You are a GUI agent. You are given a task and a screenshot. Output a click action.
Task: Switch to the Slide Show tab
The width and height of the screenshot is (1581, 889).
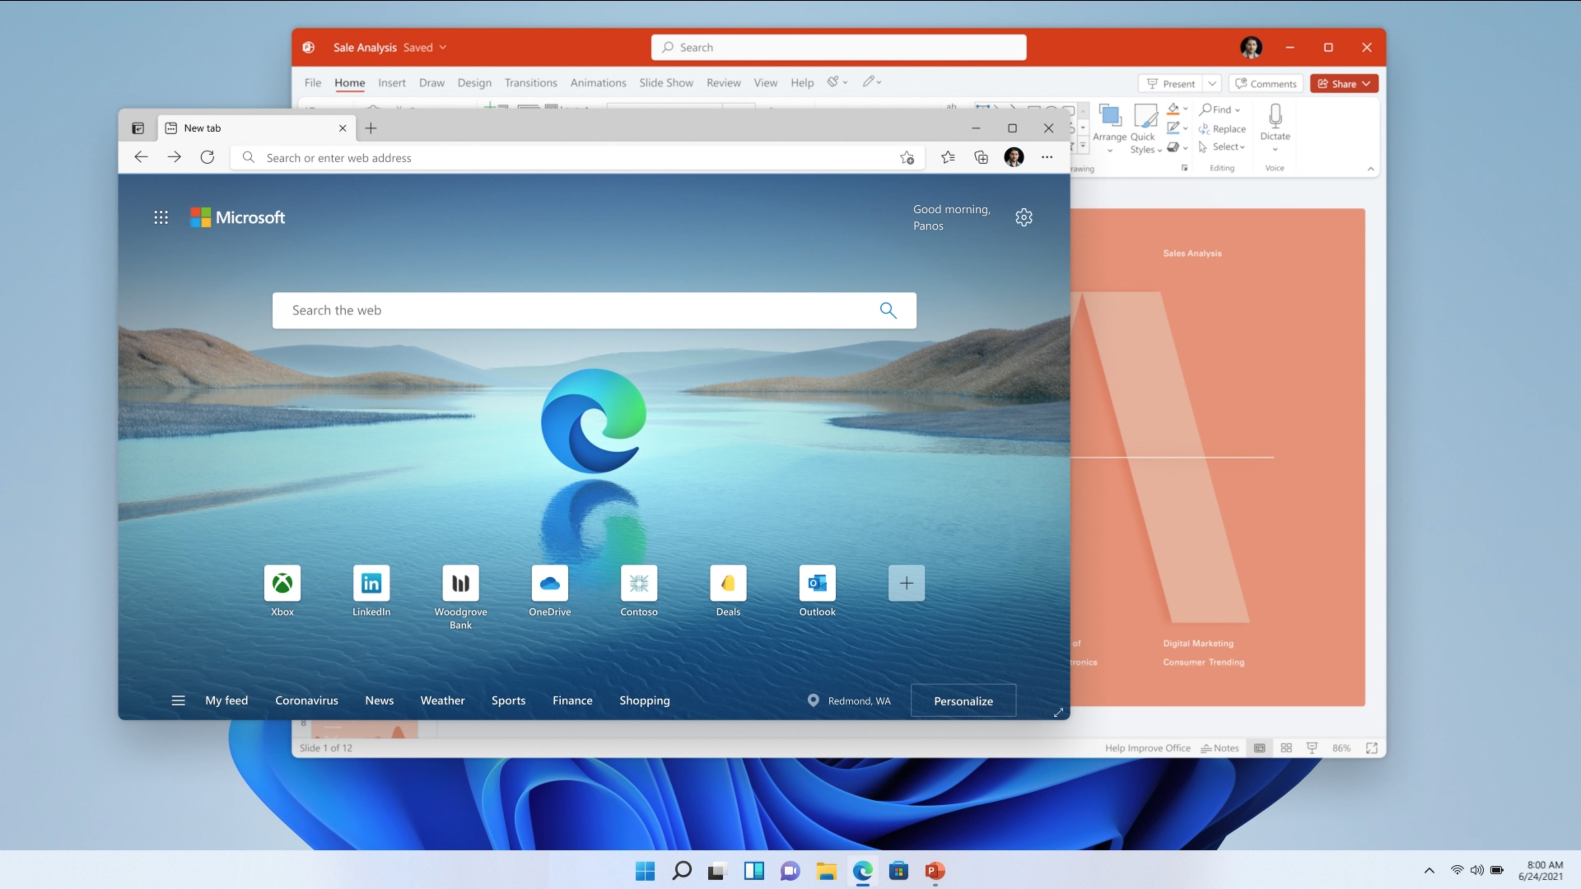click(x=666, y=82)
